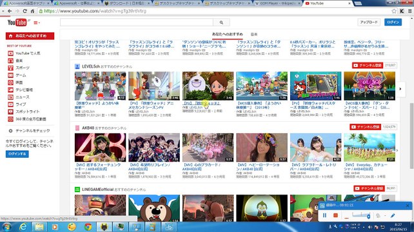414x232 pixels.
Task: Click the address bar URL
Action: [x=95, y=11]
